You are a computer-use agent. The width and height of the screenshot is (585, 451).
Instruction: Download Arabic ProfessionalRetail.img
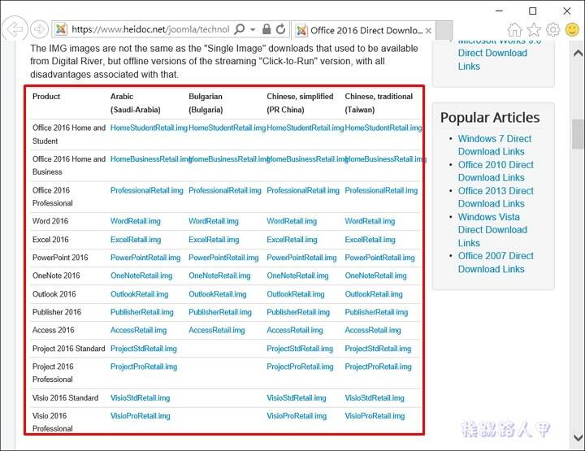(x=146, y=190)
